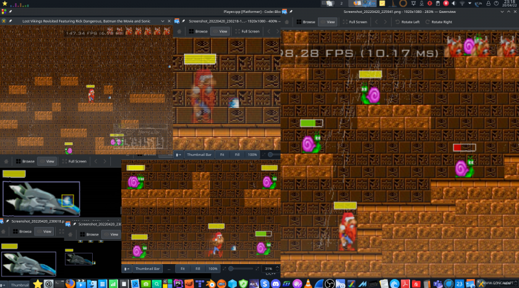
Task: Click right Gwenview title bar down chevron
Action: [x=502, y=12]
